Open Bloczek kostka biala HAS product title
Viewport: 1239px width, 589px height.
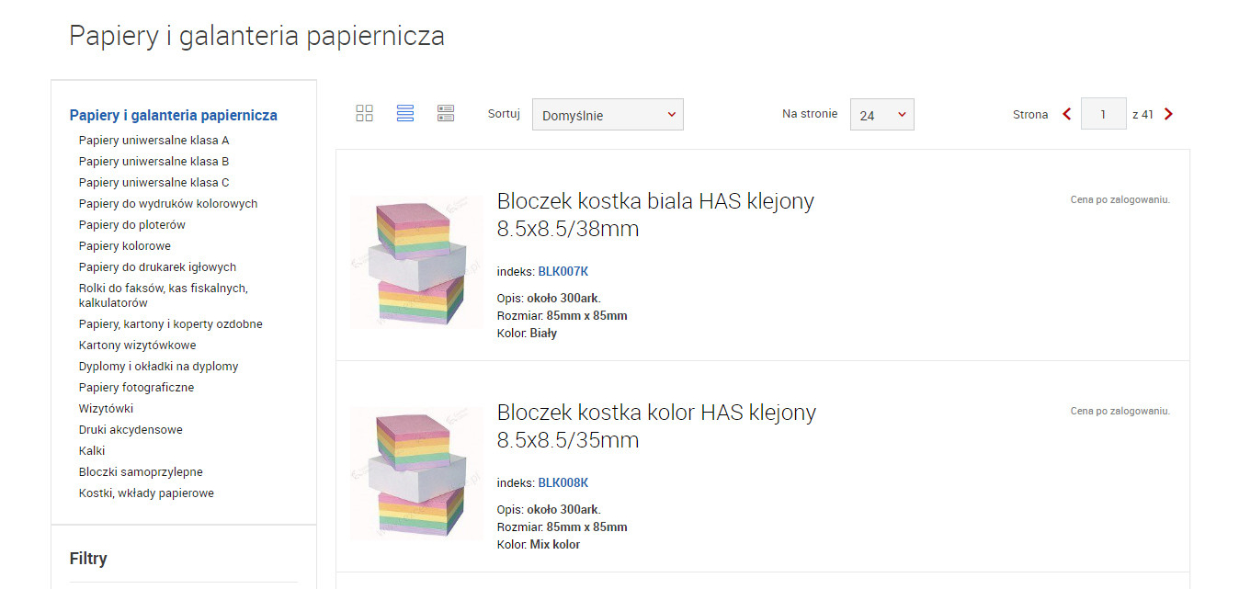coord(655,214)
